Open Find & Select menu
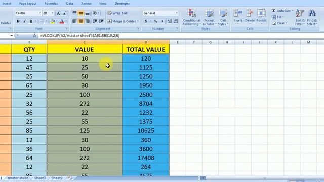Image resolution: width=324 pixels, height=182 pixels. coord(312,17)
